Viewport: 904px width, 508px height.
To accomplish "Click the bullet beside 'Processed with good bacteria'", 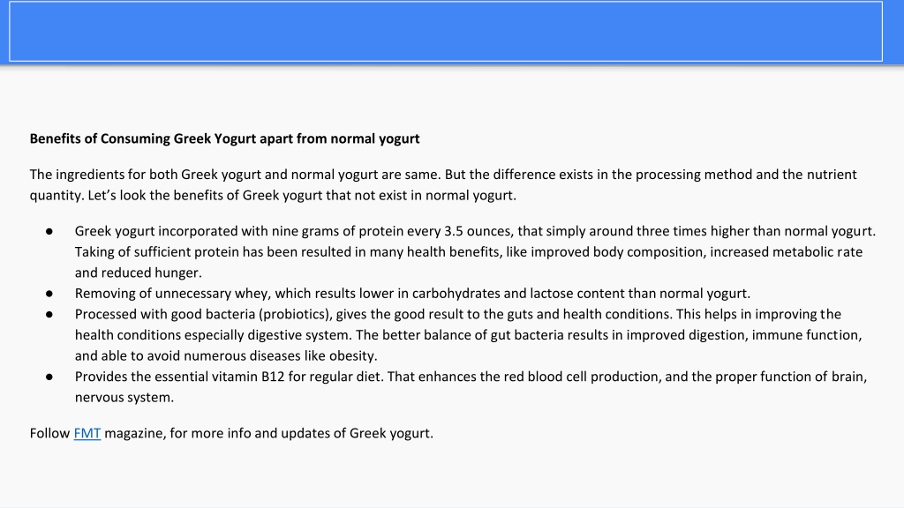I will click(49, 315).
